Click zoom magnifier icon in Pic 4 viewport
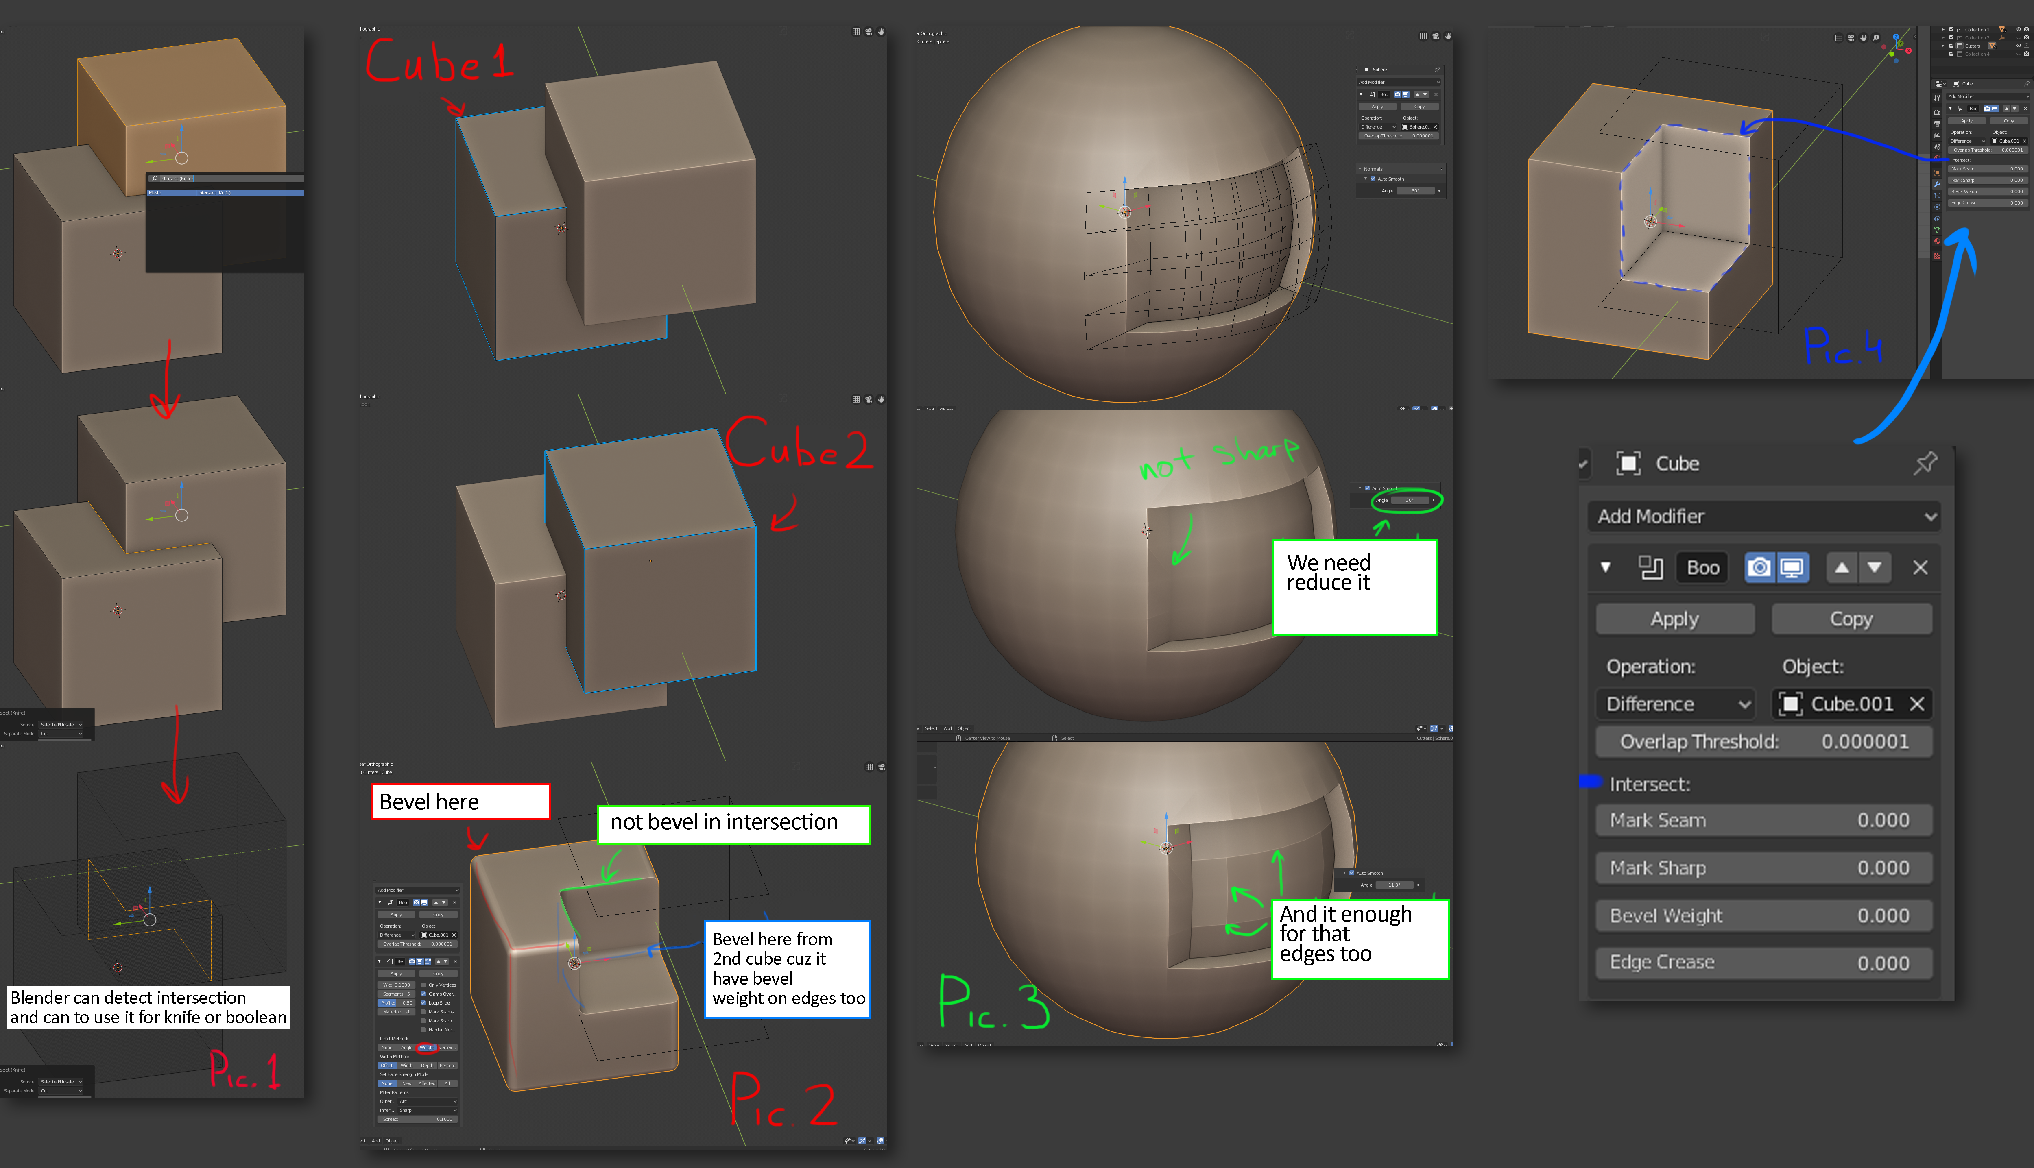 coord(1876,38)
